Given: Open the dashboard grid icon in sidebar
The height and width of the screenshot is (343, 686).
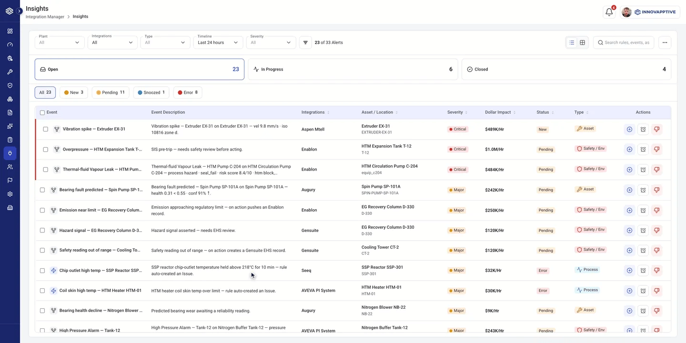Looking at the screenshot, I should click(x=10, y=31).
